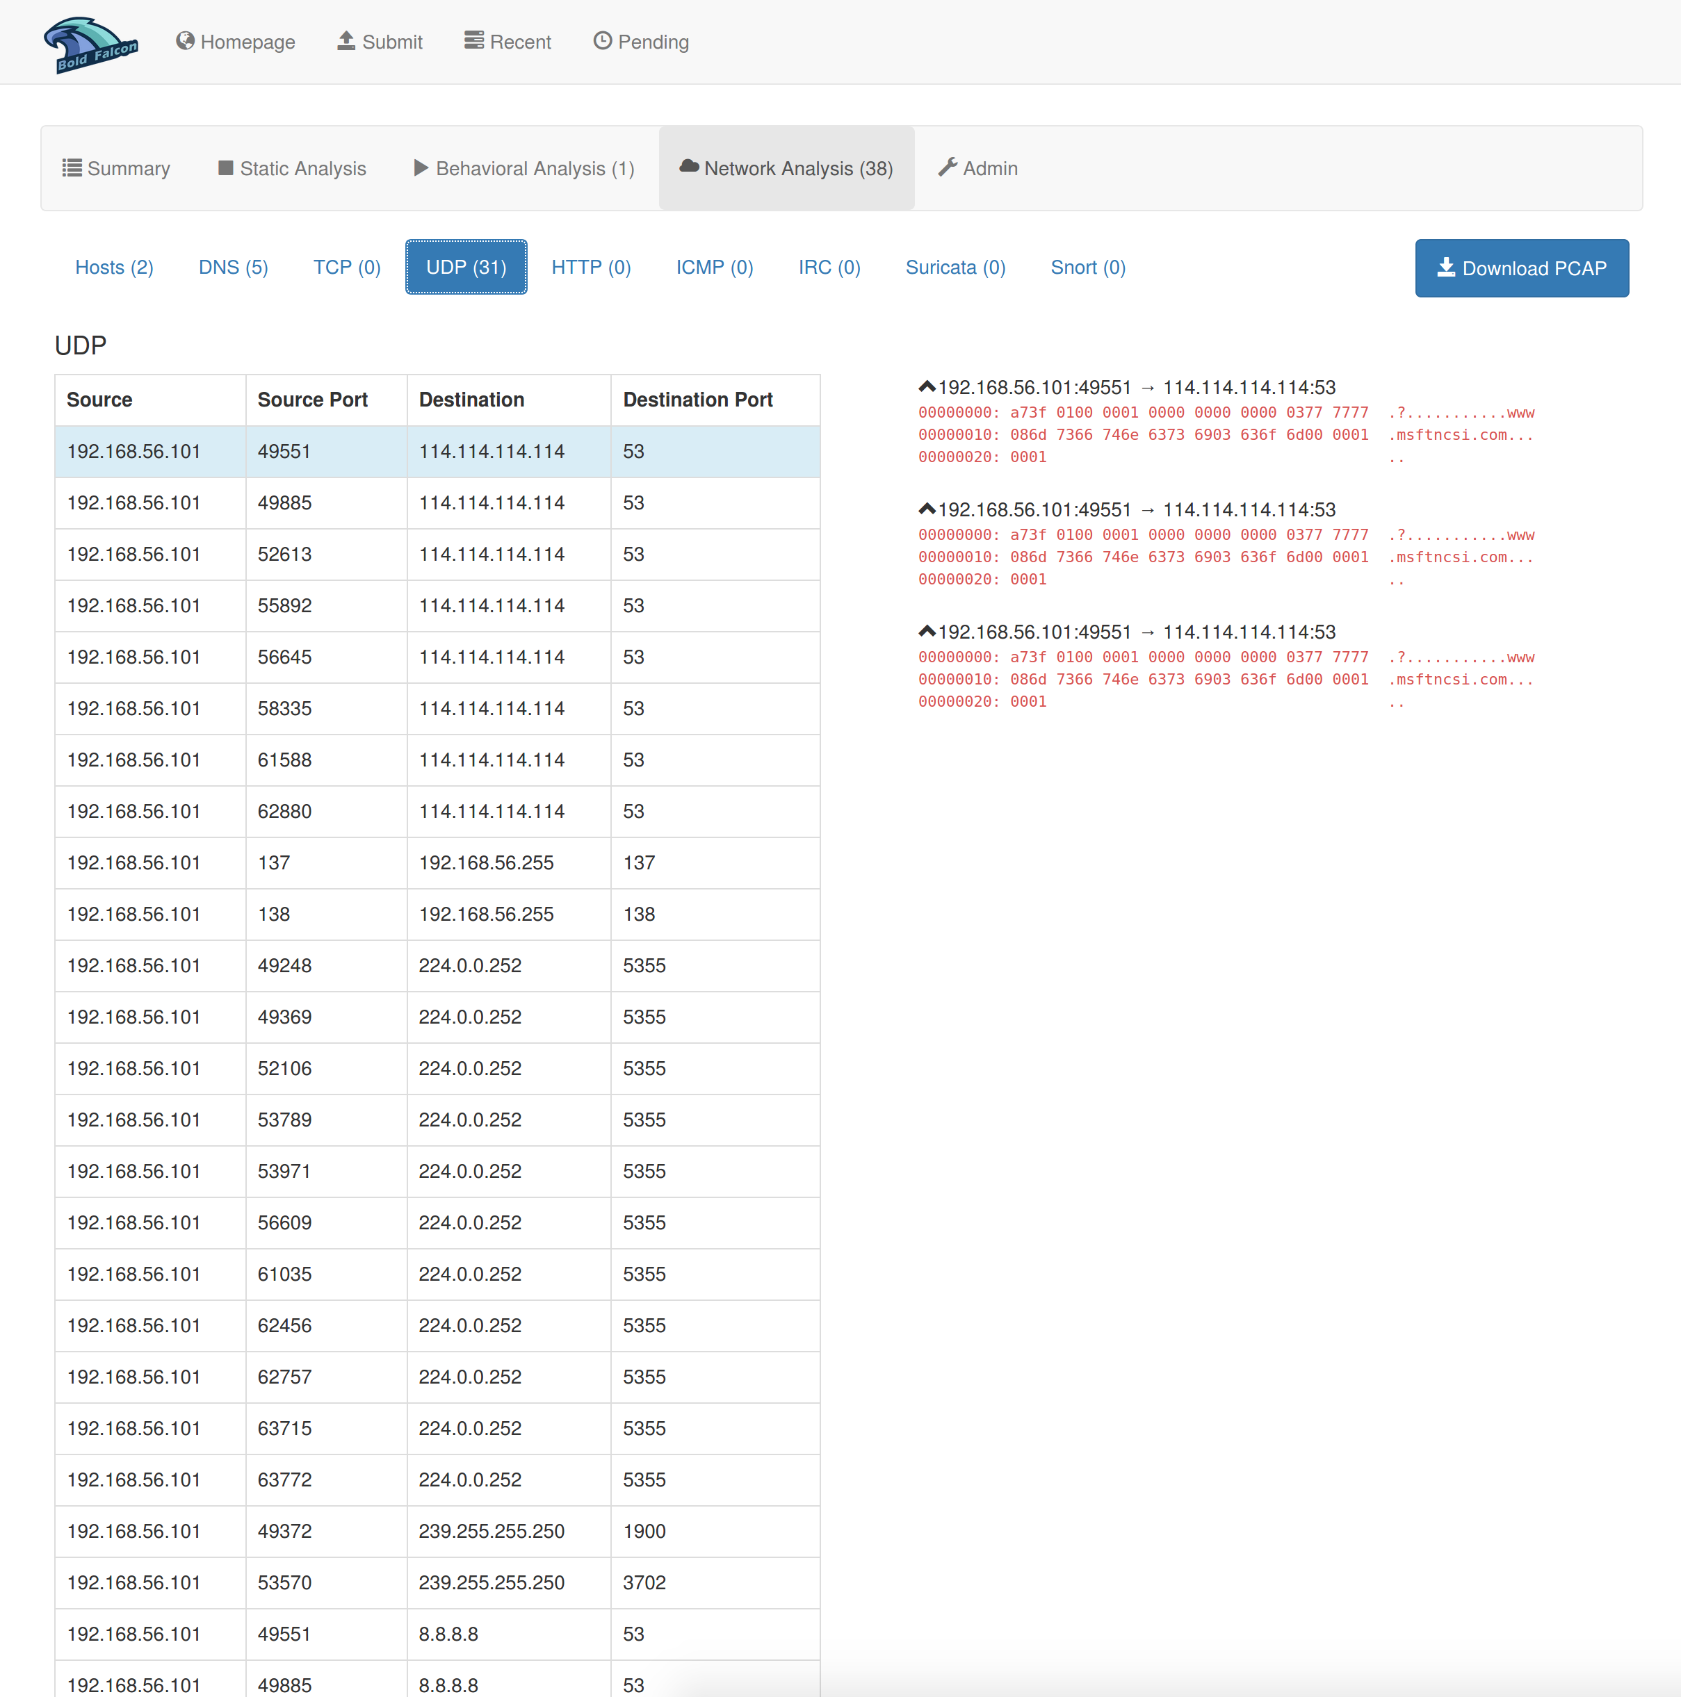Open the Static Analysis tab

pyautogui.click(x=292, y=167)
